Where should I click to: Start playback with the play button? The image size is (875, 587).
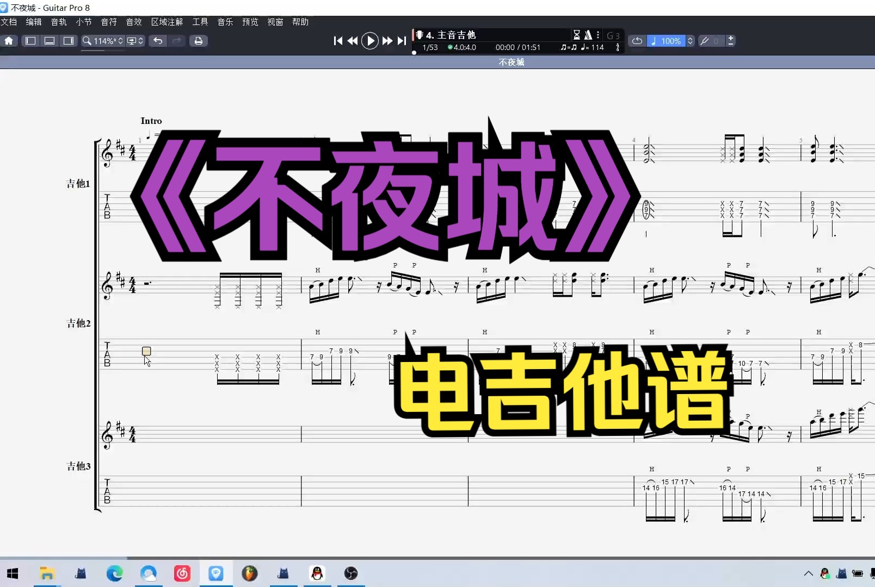[370, 41]
